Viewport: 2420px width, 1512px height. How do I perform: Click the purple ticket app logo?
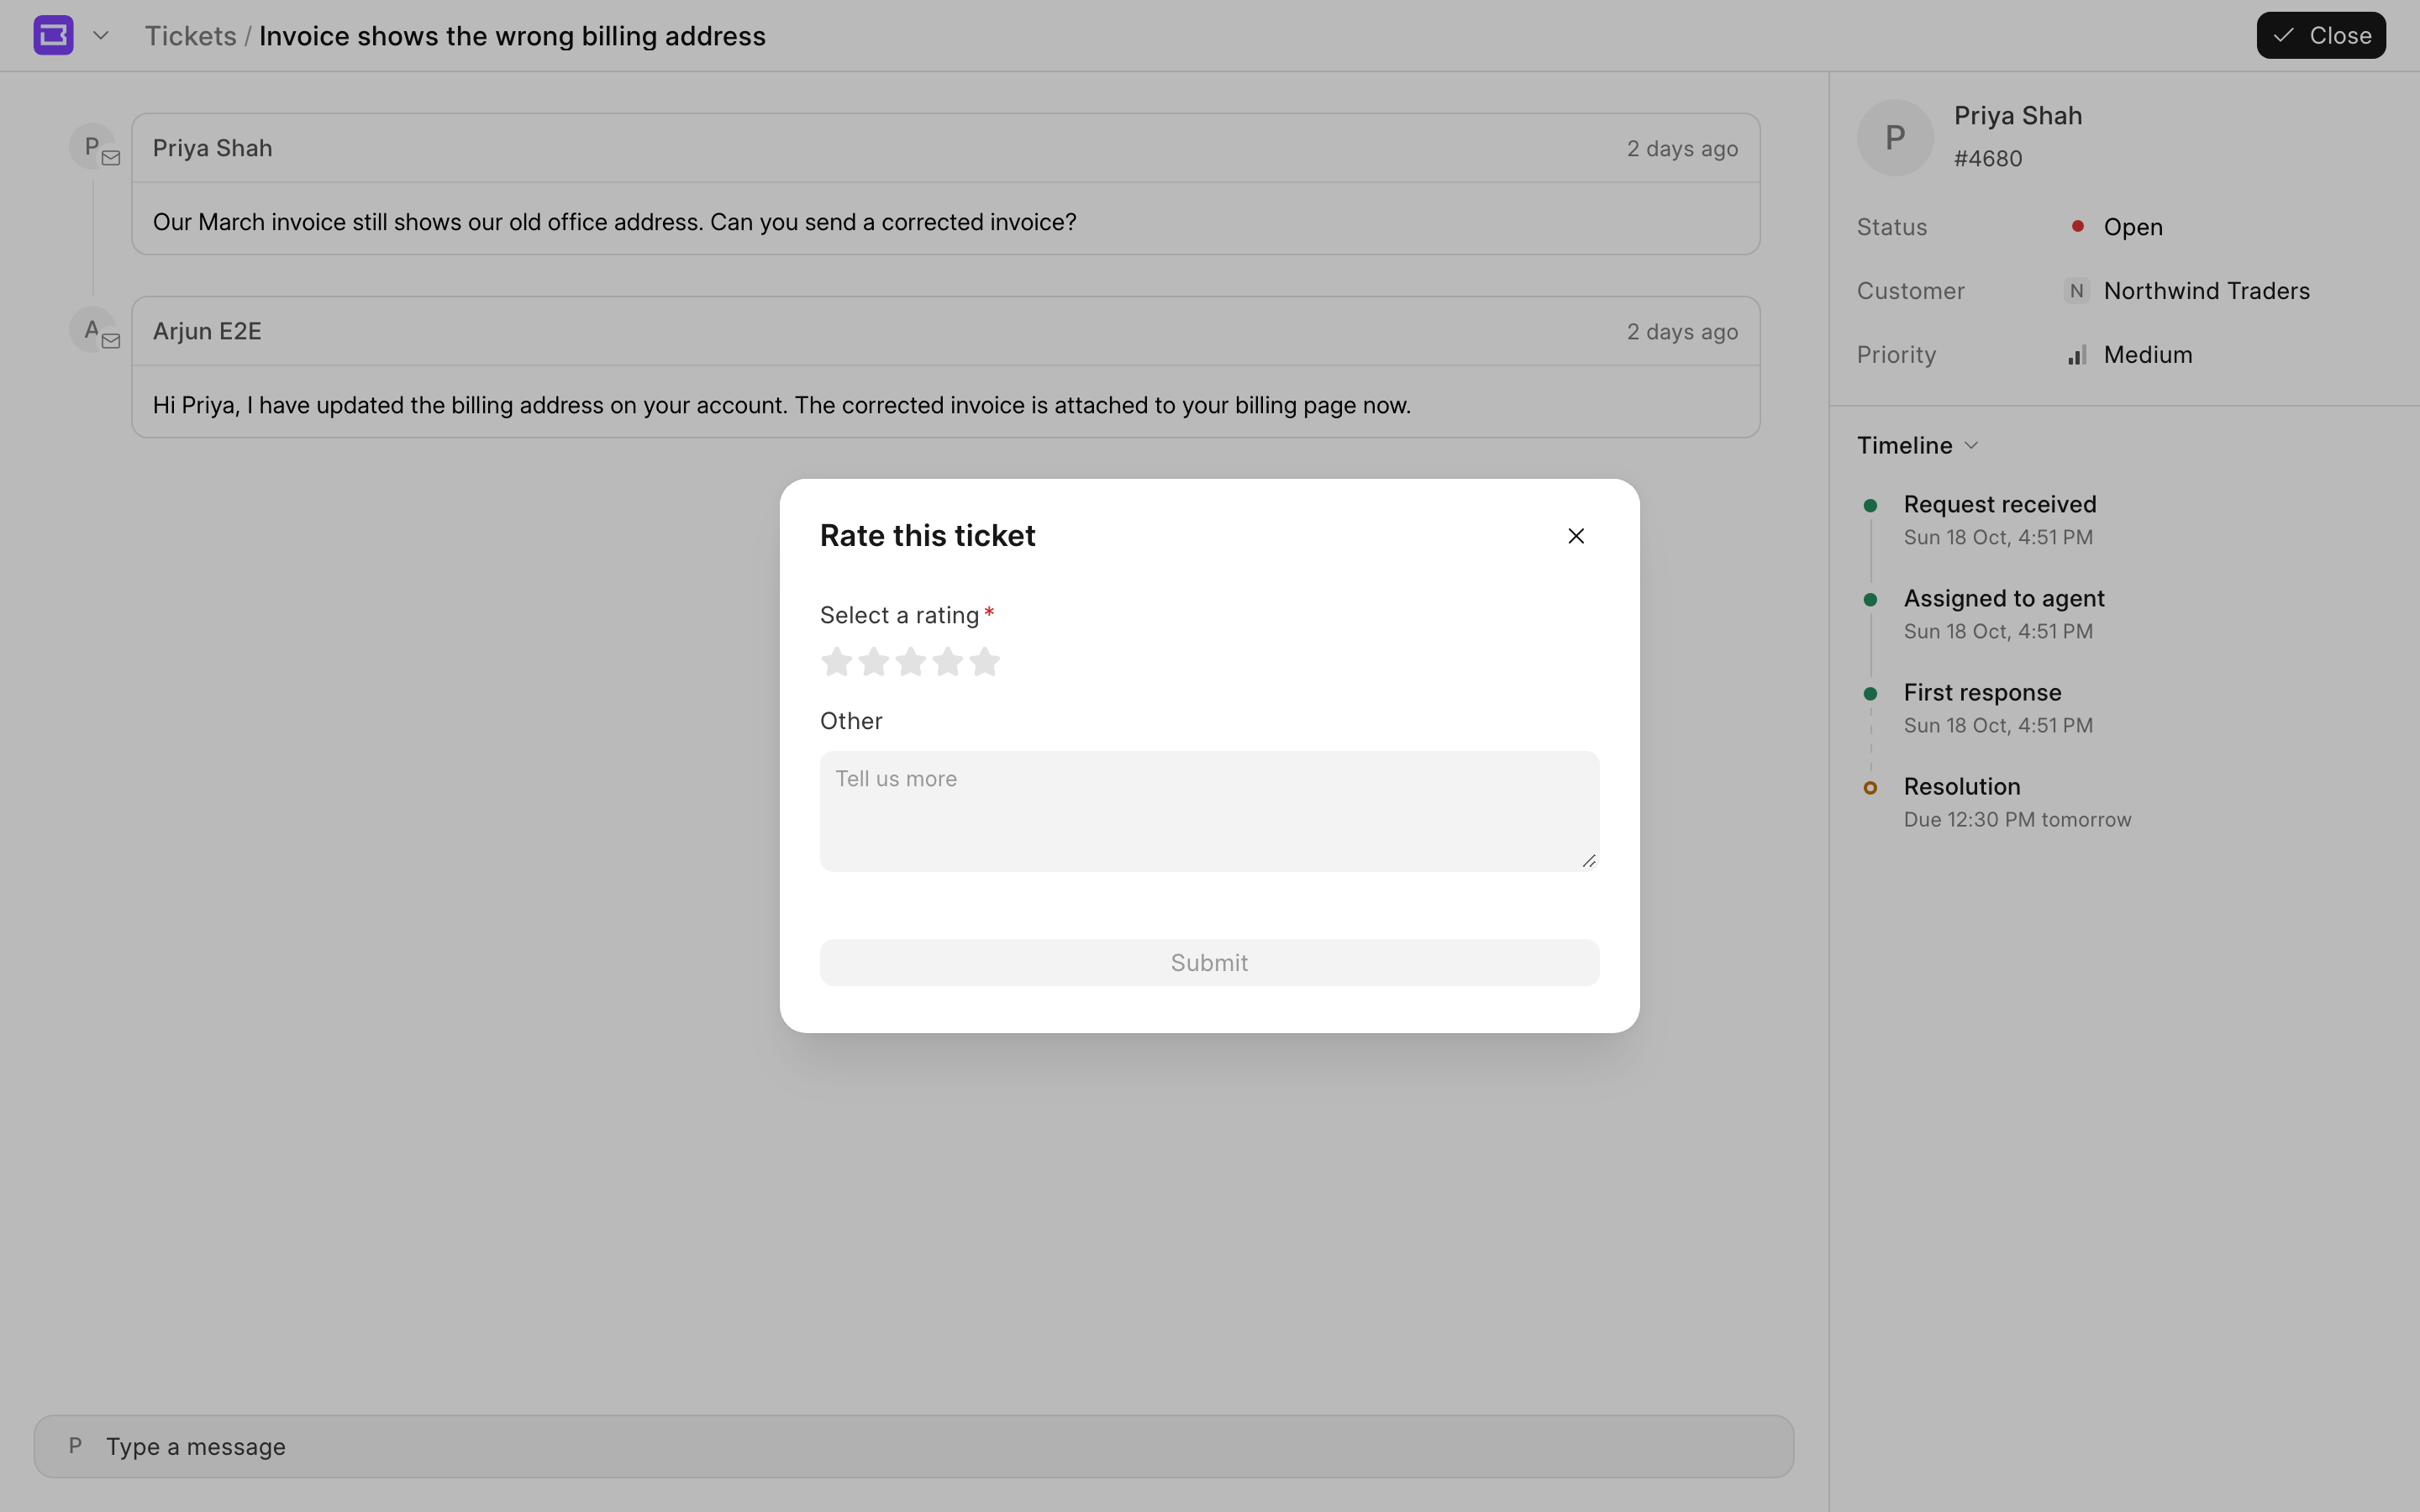pyautogui.click(x=54, y=35)
